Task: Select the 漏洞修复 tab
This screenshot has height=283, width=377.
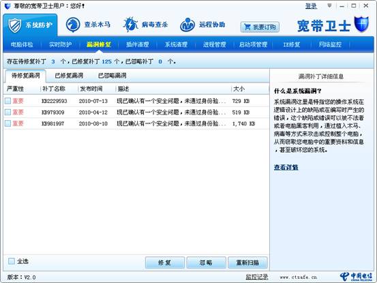Action: [x=99, y=44]
